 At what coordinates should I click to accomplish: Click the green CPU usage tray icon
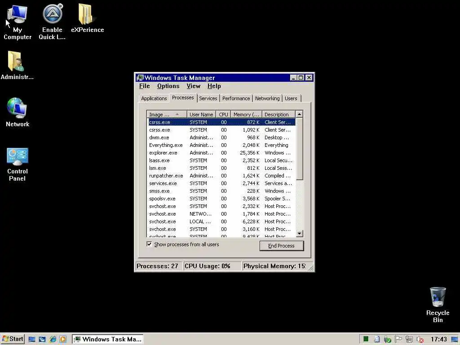click(366, 339)
